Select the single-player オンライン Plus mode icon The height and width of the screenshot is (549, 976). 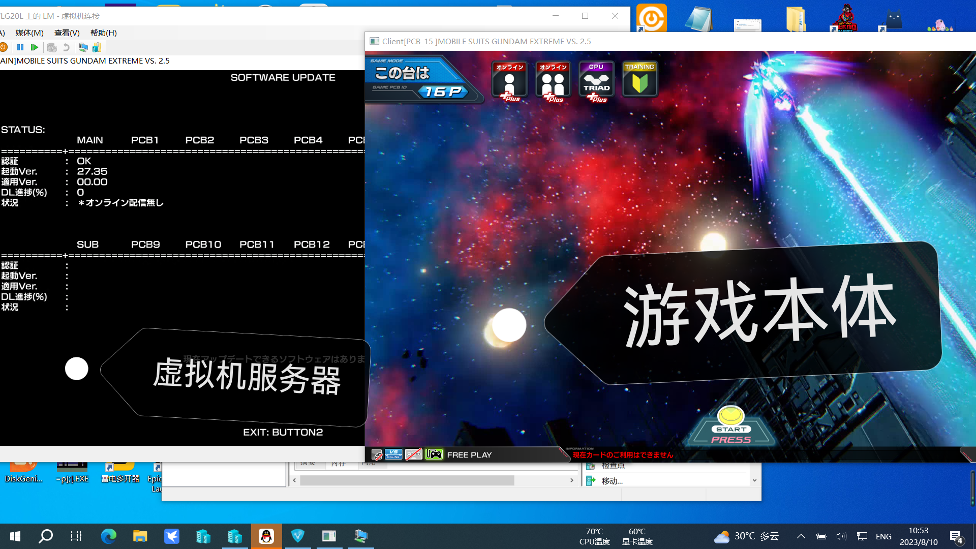(509, 81)
